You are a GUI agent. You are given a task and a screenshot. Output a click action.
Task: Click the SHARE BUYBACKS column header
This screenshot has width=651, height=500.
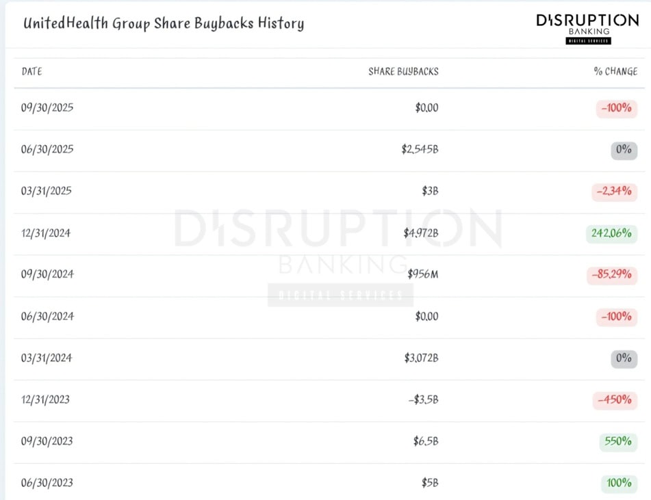point(403,71)
